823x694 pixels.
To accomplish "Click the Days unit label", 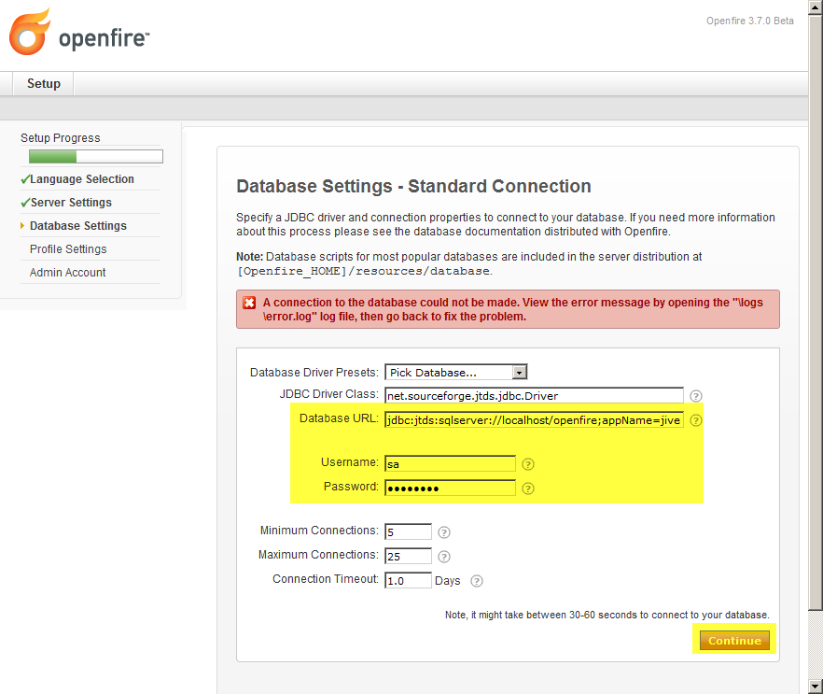I will click(x=447, y=581).
